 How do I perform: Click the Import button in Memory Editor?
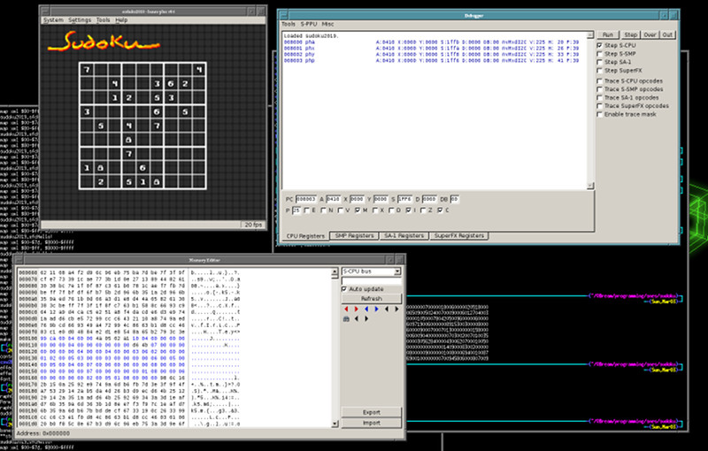tap(371, 423)
